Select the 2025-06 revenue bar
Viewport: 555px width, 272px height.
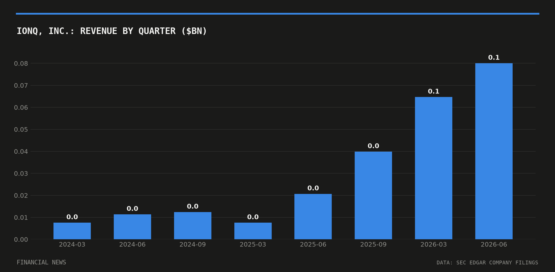pos(313,217)
